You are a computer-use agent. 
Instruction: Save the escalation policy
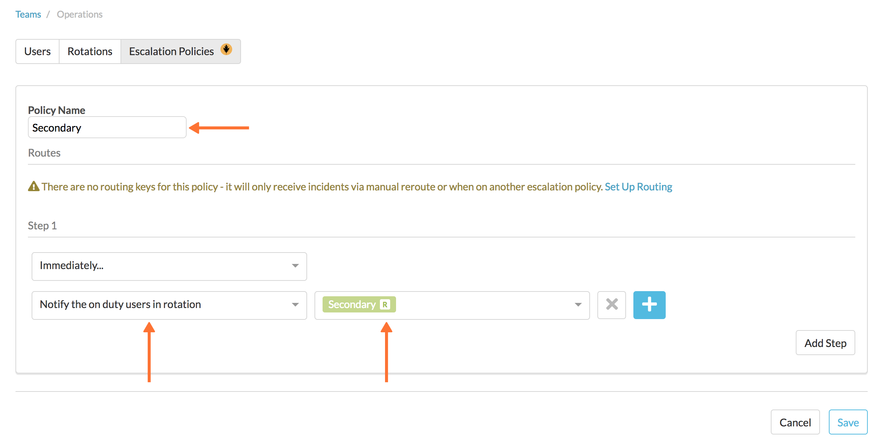click(x=848, y=422)
